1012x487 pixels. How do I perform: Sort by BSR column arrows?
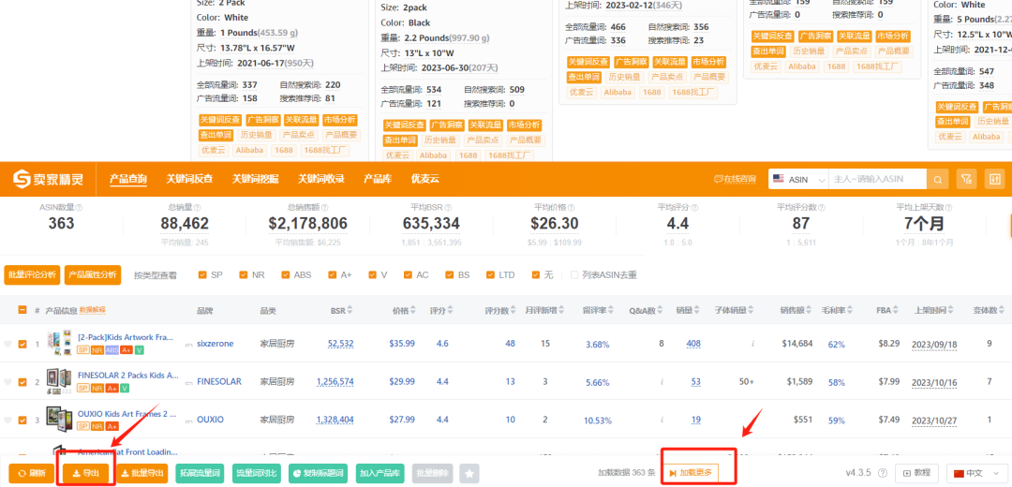click(350, 311)
